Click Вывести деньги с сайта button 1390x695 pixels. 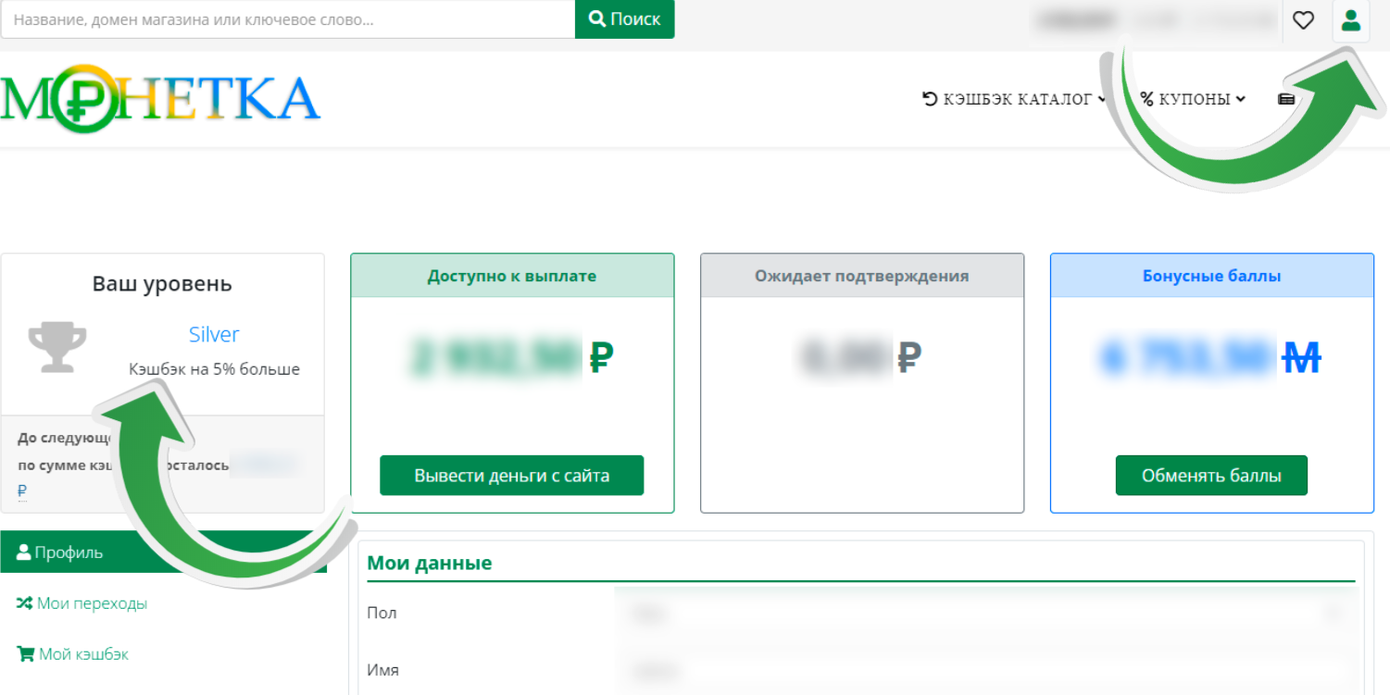(x=511, y=476)
